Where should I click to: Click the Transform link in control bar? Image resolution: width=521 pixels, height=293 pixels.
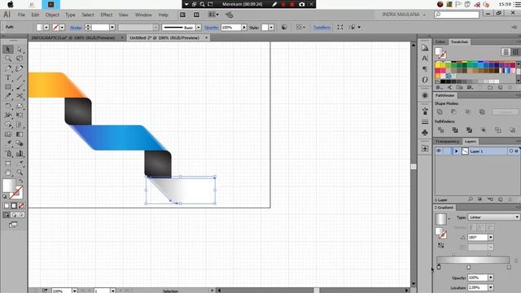[322, 27]
